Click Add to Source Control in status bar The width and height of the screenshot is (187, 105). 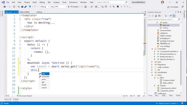[167, 103]
